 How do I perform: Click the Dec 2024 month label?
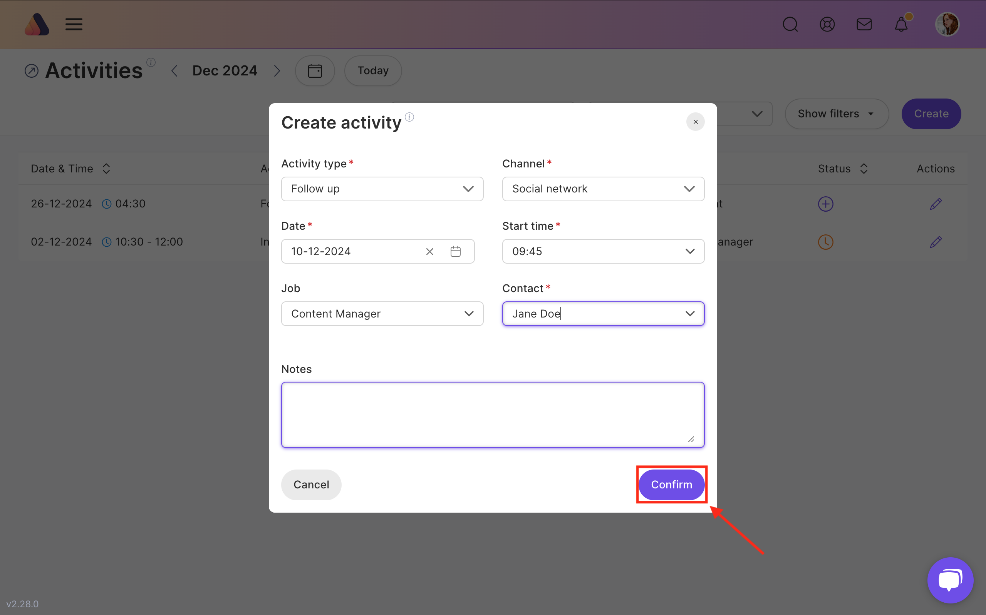coord(225,71)
